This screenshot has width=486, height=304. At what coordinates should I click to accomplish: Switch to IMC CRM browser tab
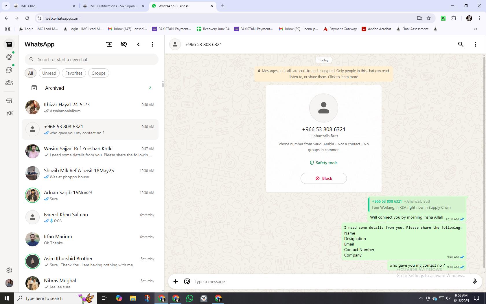point(45,6)
